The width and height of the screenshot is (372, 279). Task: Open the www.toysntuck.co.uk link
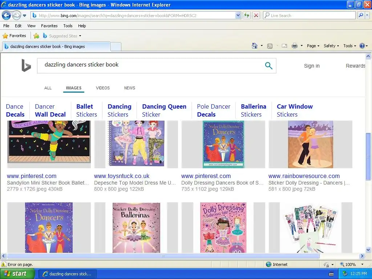point(122,176)
